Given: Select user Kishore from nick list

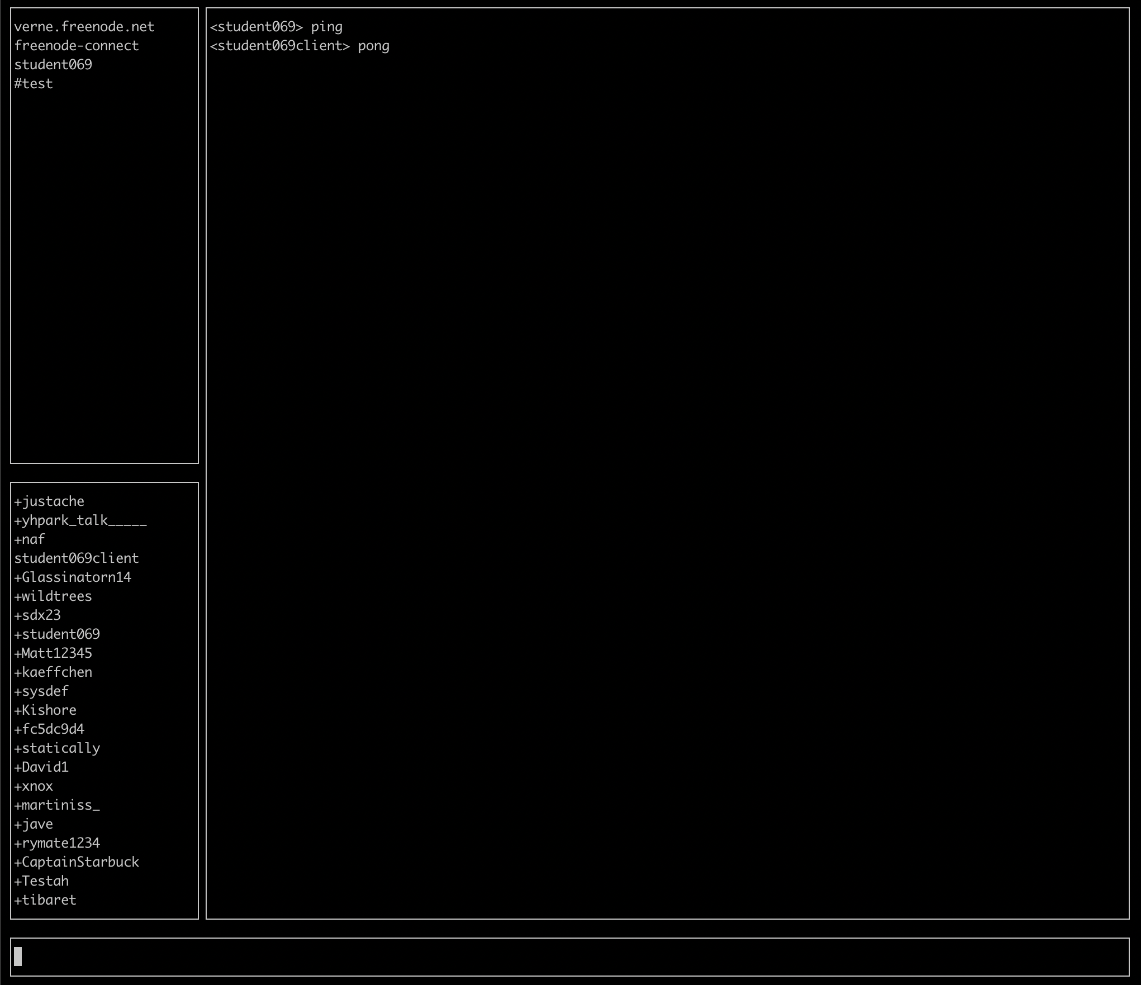Looking at the screenshot, I should tap(45, 710).
